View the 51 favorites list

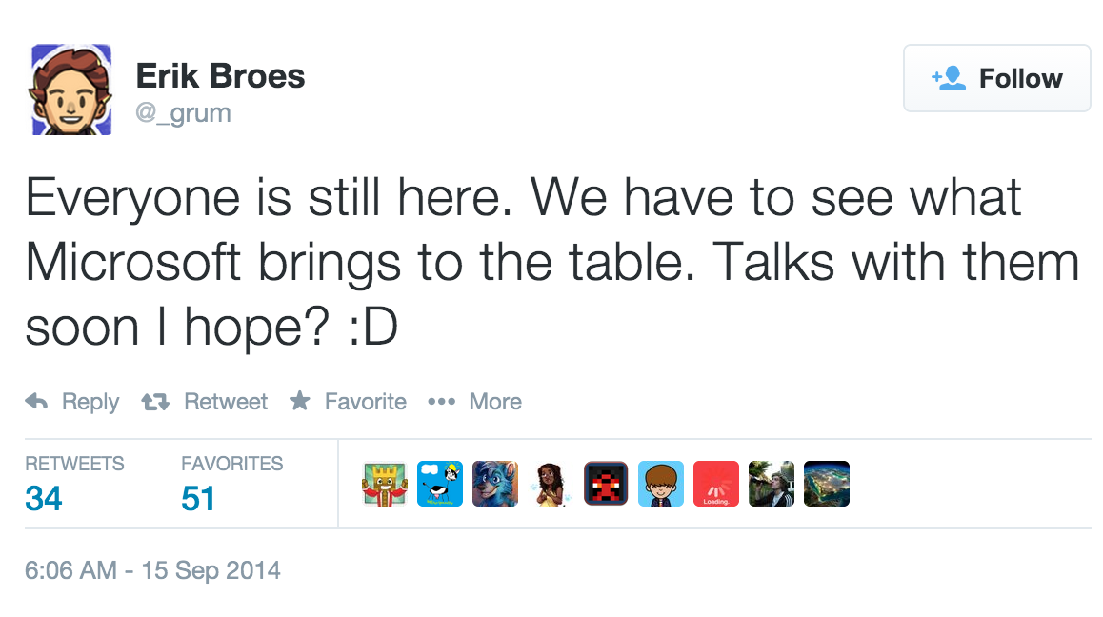tap(198, 497)
